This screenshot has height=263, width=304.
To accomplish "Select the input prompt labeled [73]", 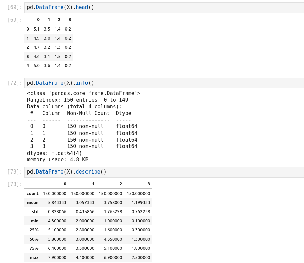I will click(15, 172).
